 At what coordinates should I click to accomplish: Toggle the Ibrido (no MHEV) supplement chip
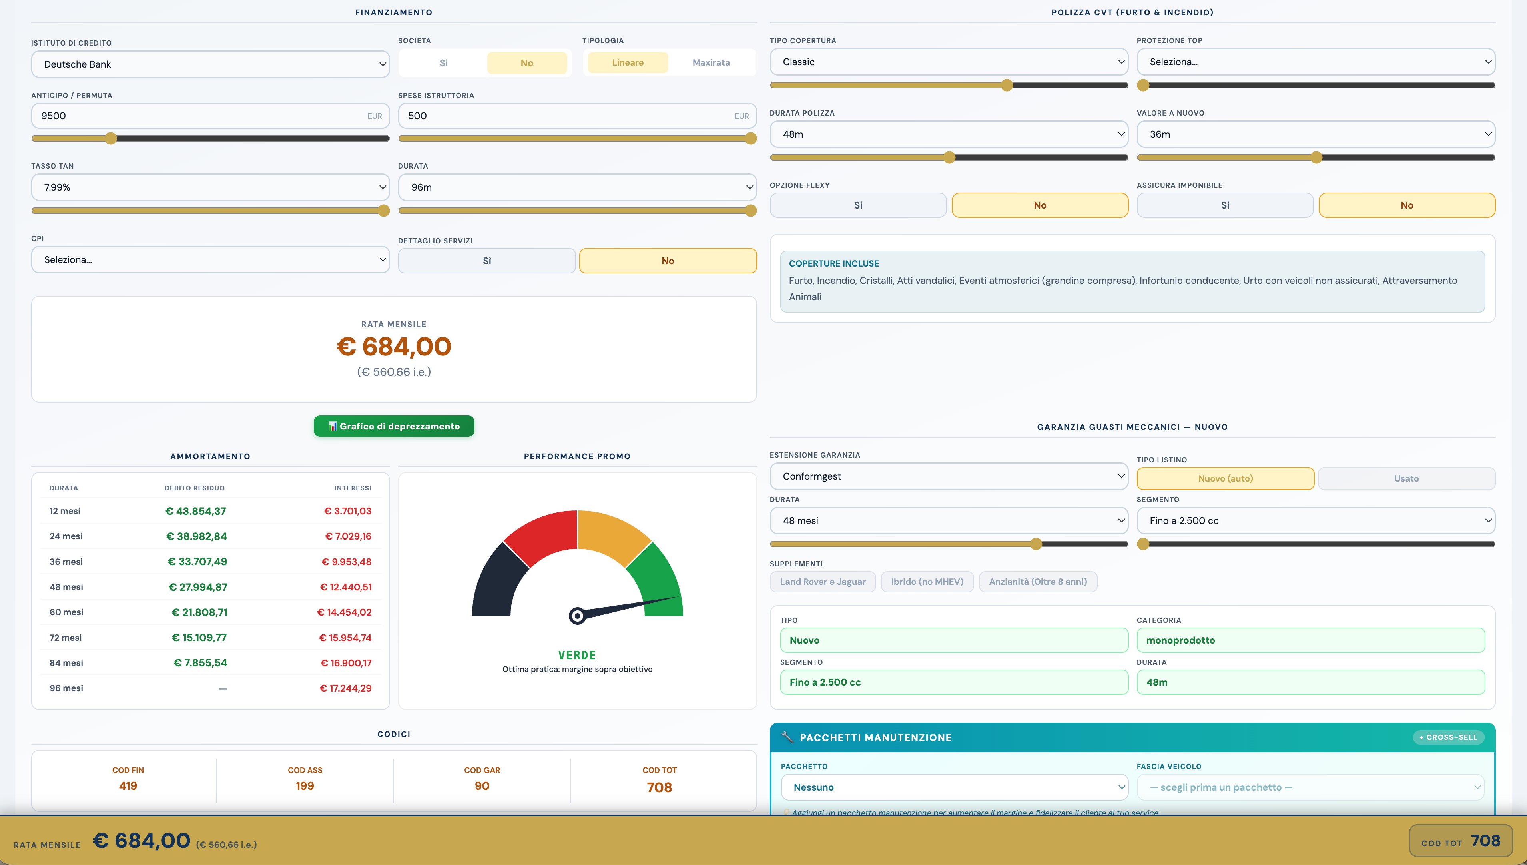coord(927,582)
